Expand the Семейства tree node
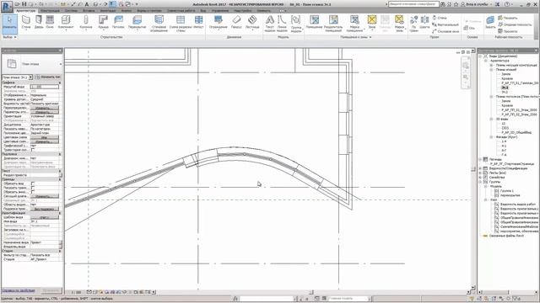540x303 pixels. pos(480,178)
